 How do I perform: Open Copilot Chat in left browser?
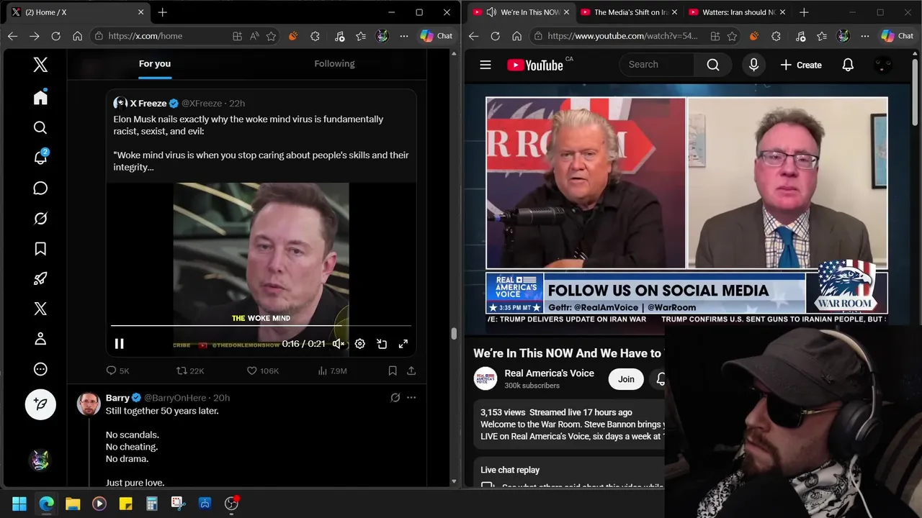point(437,36)
